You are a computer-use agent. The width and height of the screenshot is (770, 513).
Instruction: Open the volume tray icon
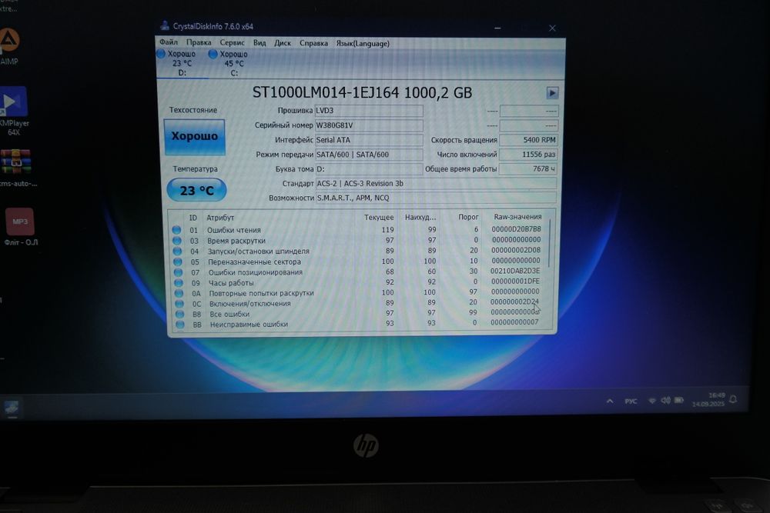[x=665, y=400]
